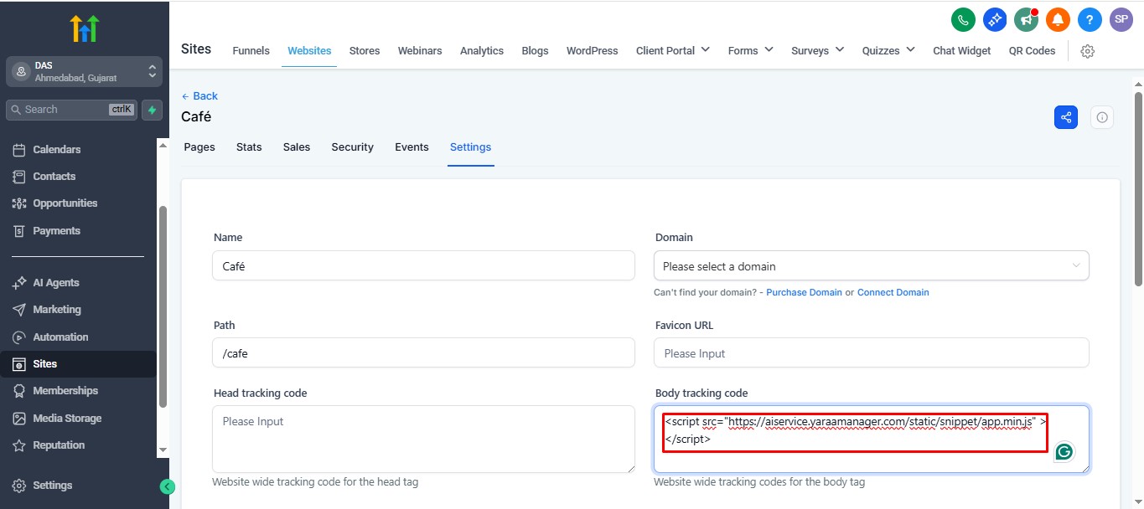Click the sidebar scroll down arrow
Screen dimensions: 1144x509
pos(163,450)
